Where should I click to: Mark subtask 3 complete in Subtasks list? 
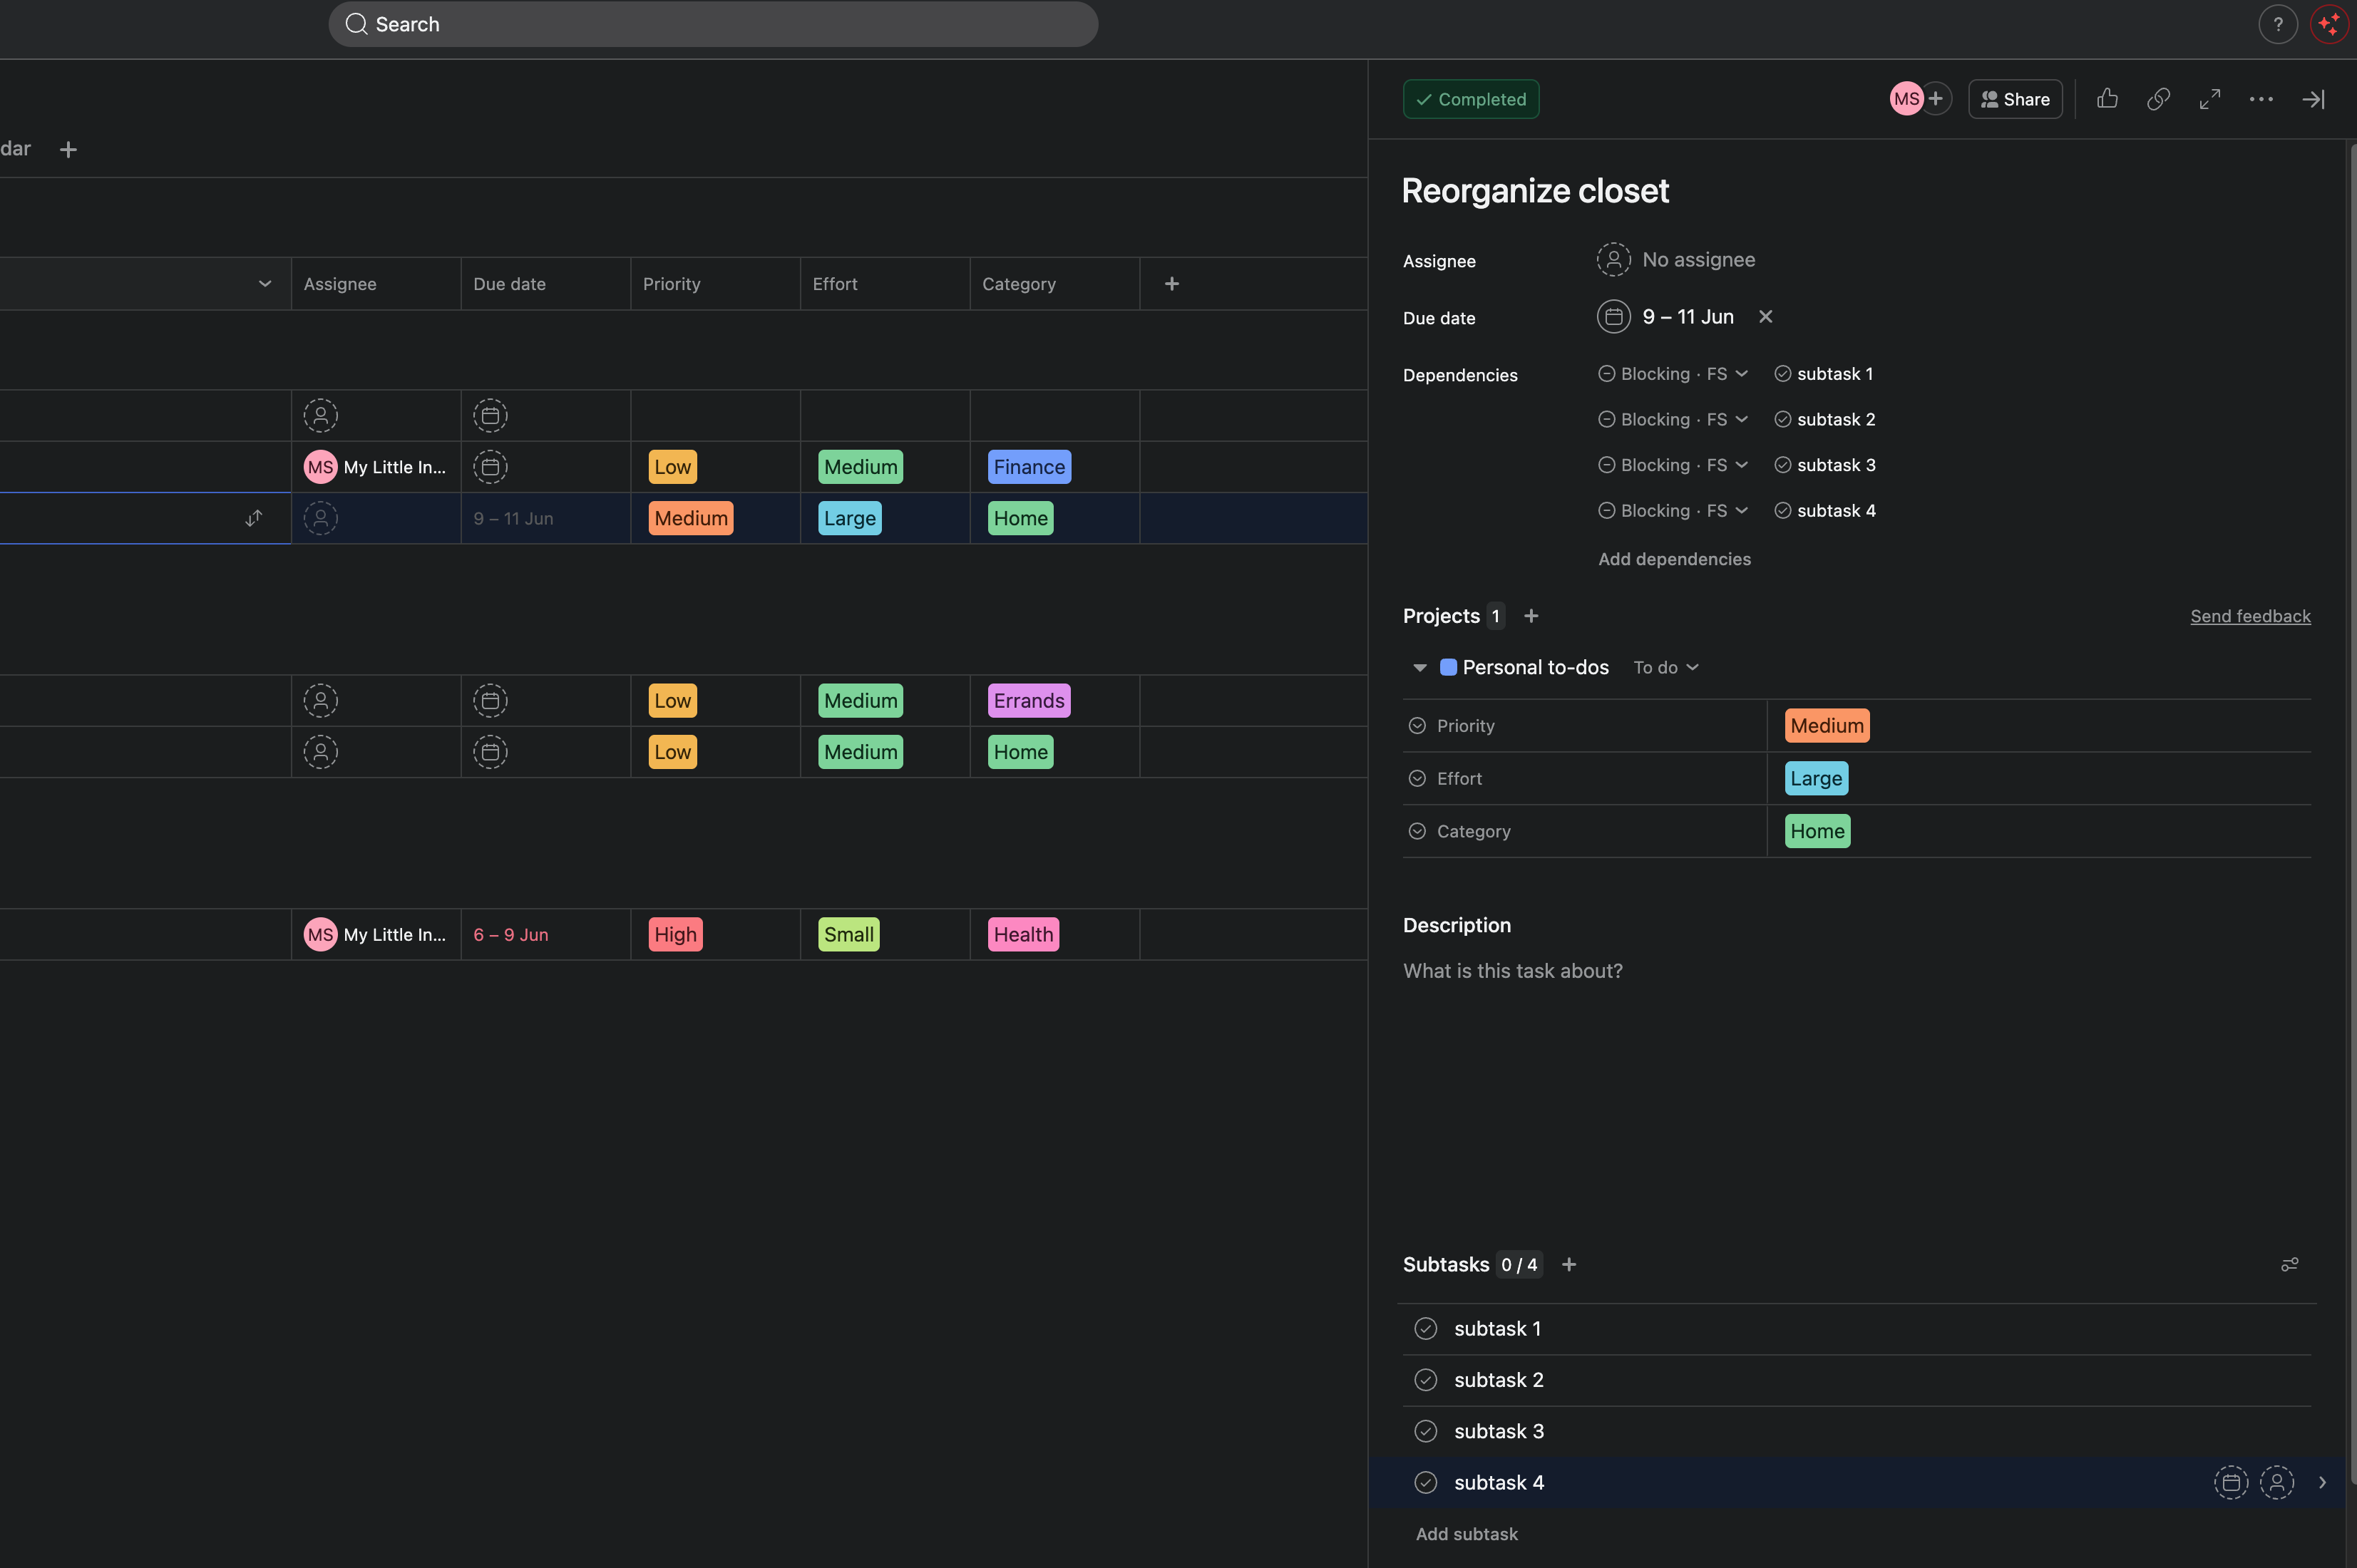tap(1426, 1432)
